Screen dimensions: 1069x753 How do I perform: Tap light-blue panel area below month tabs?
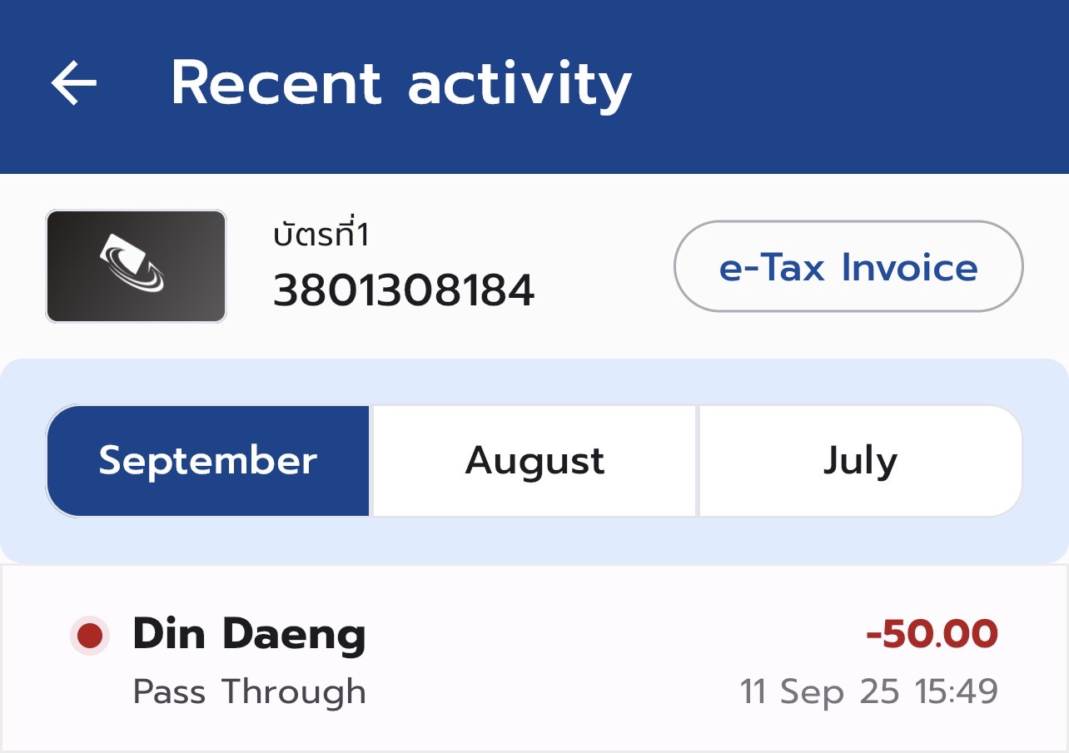click(533, 540)
